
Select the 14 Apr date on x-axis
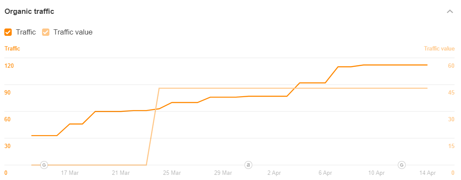click(427, 173)
